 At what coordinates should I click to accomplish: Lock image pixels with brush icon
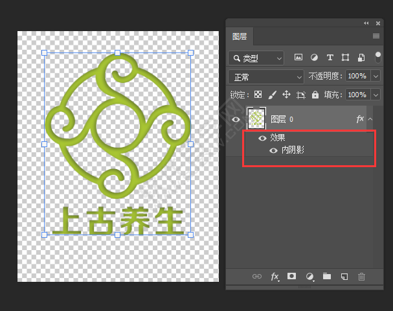(x=272, y=95)
